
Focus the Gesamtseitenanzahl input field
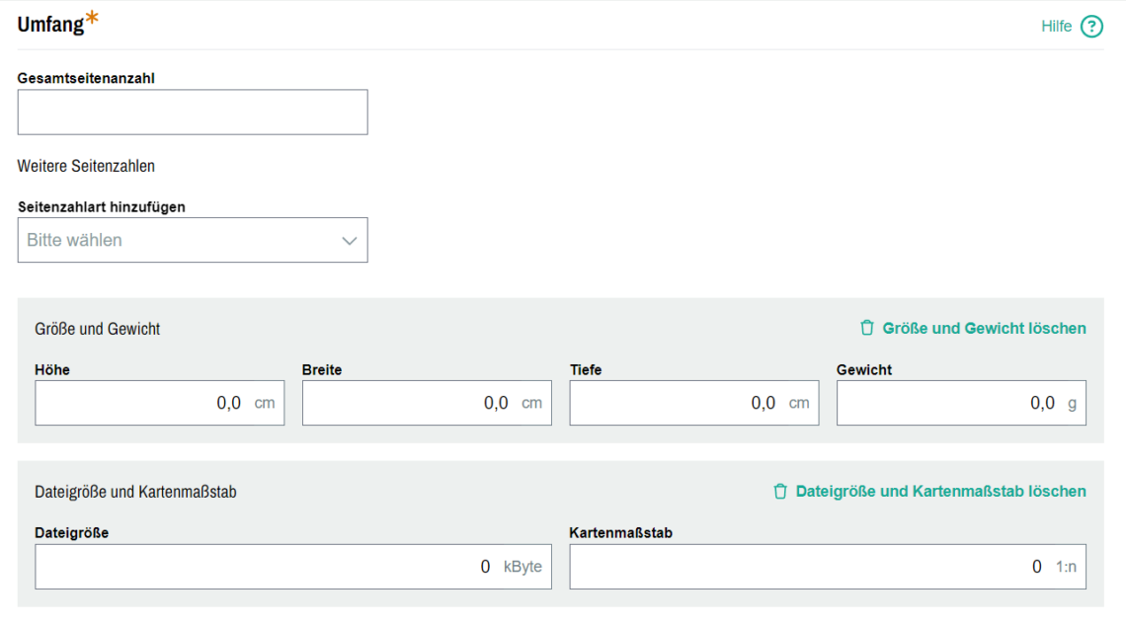point(193,113)
